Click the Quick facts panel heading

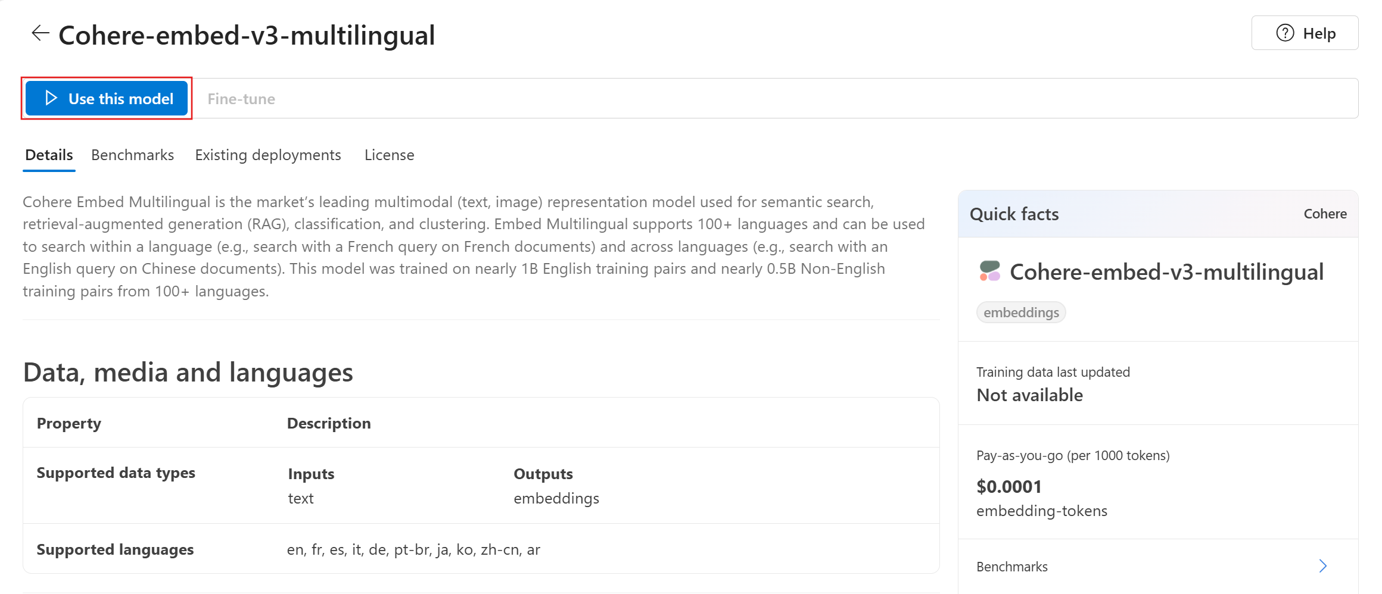1014,214
